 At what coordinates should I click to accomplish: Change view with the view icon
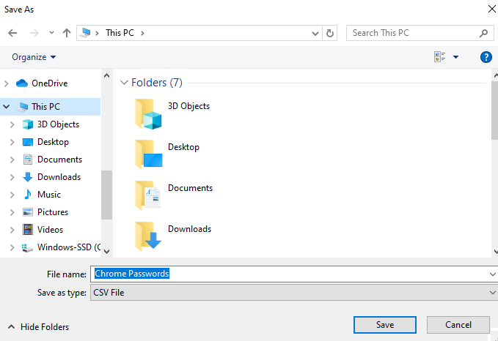(440, 57)
